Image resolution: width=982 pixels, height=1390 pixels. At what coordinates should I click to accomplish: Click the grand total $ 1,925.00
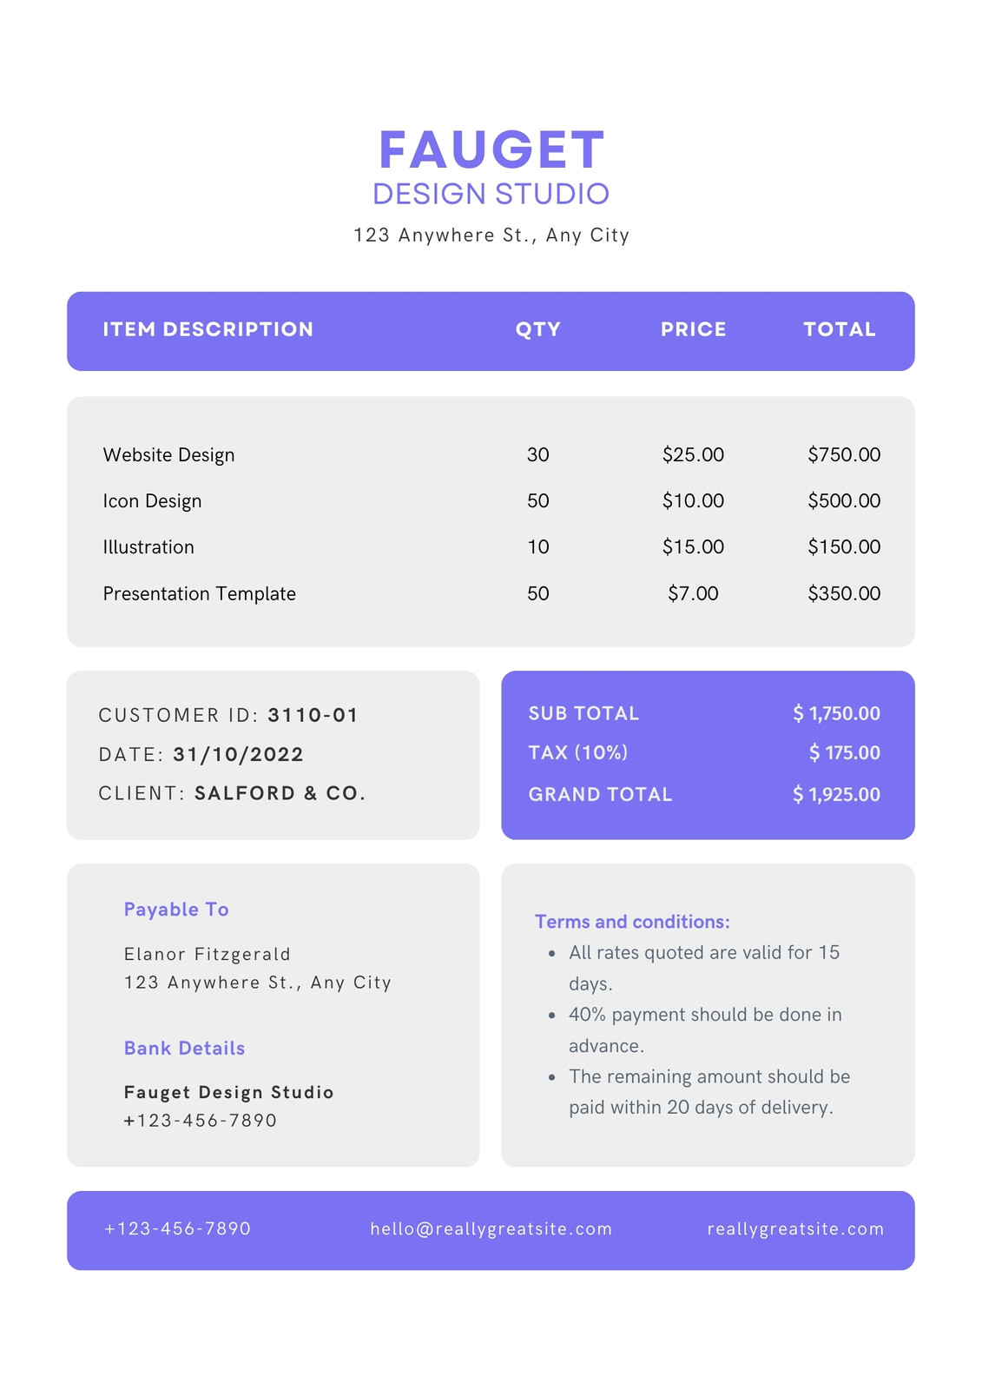(x=836, y=794)
